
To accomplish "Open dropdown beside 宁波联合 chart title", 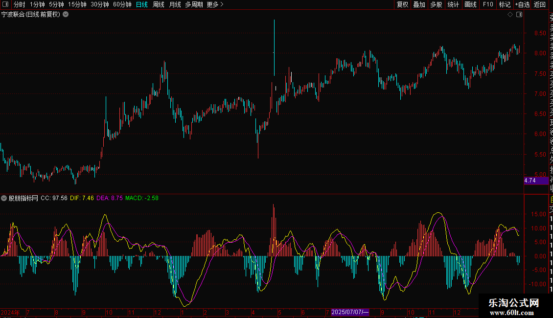I will click(x=66, y=15).
